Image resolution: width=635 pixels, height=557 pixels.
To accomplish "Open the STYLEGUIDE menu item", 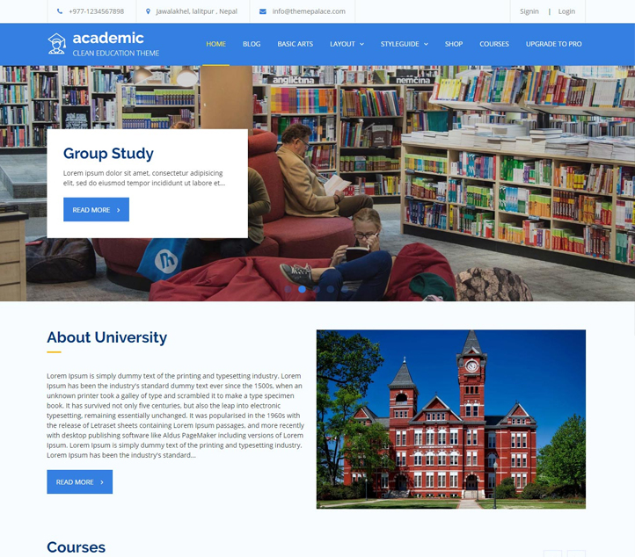I will (x=399, y=44).
